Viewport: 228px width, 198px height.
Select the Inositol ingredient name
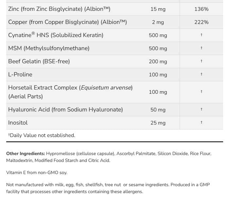click(x=18, y=123)
